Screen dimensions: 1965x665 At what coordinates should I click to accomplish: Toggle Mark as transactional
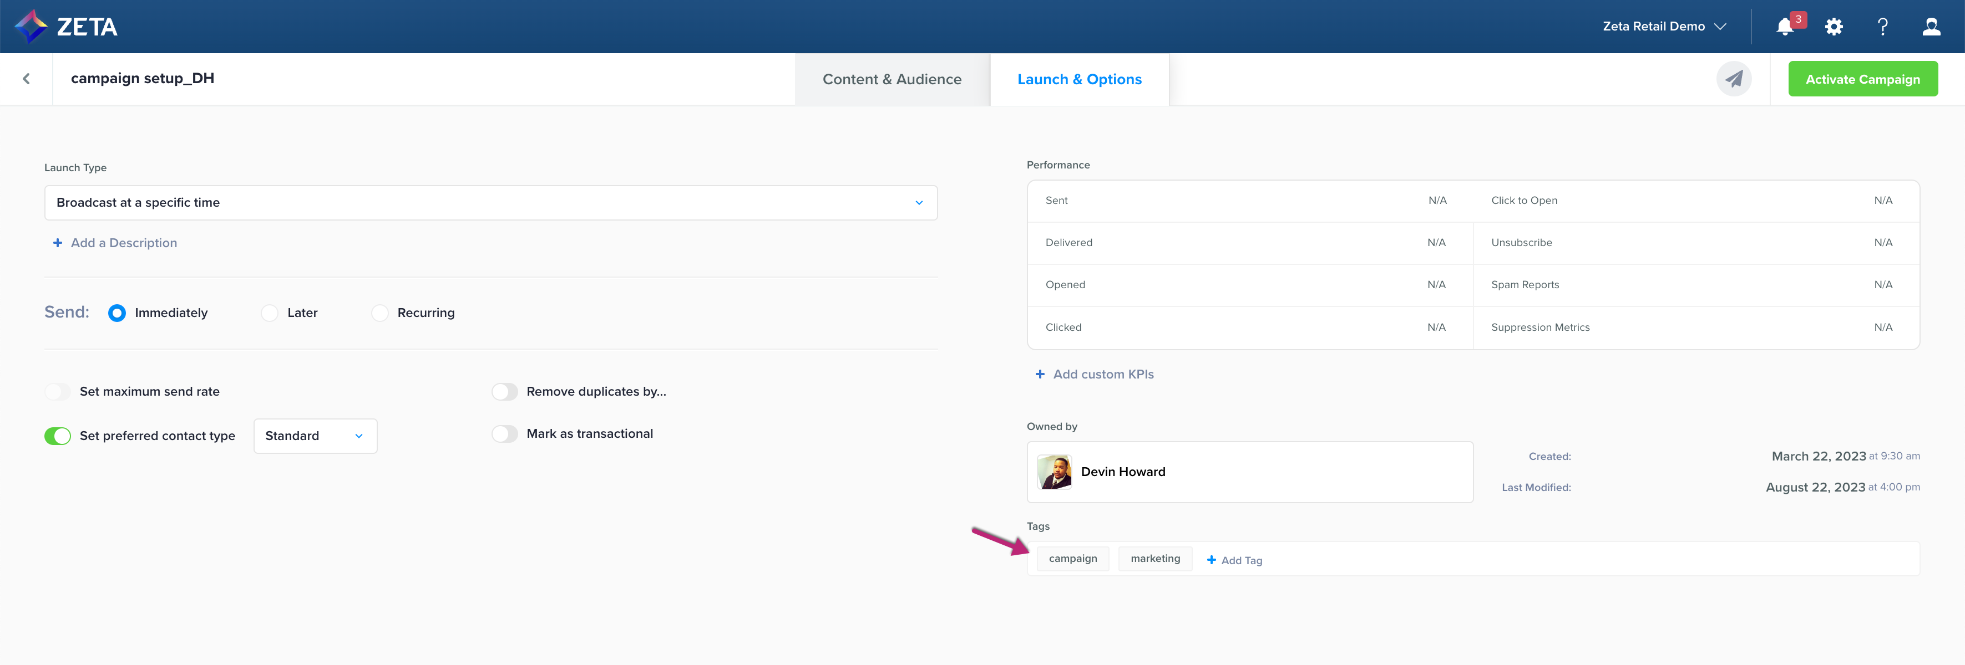point(504,433)
